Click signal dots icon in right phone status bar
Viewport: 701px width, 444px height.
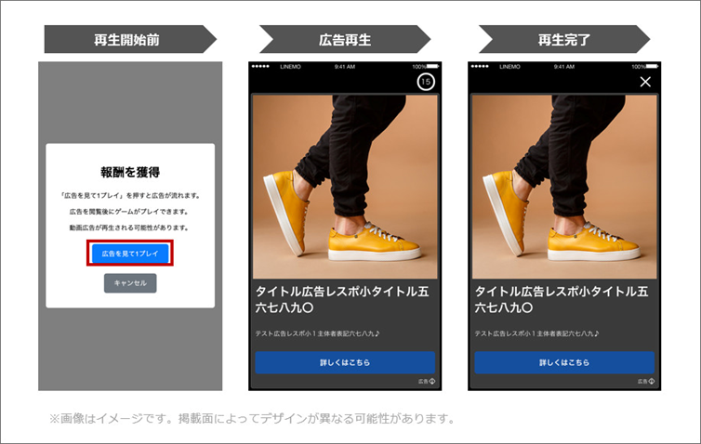point(480,67)
